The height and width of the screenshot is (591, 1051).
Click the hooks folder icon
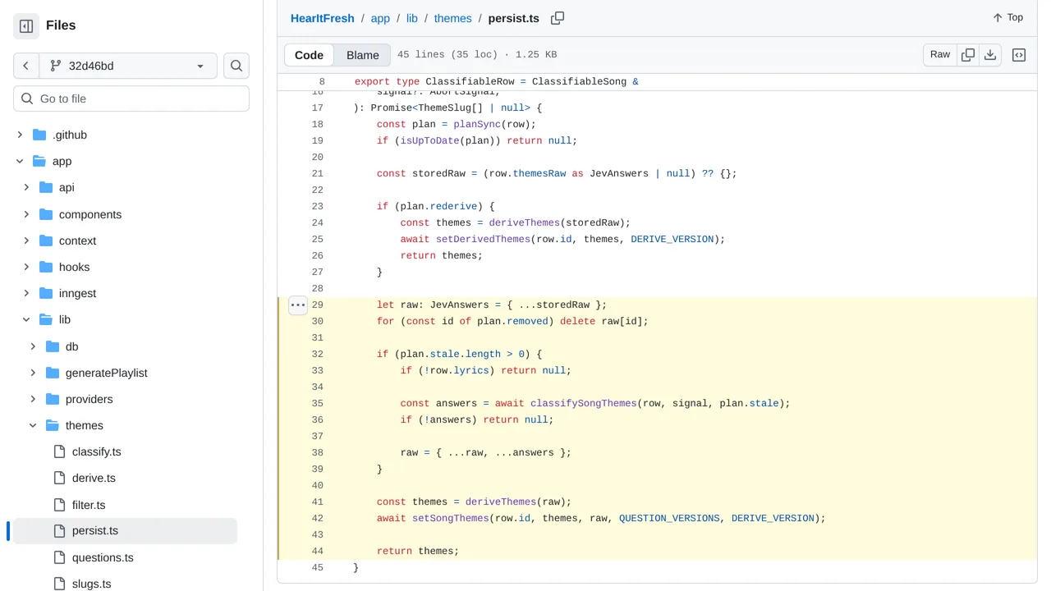click(46, 267)
